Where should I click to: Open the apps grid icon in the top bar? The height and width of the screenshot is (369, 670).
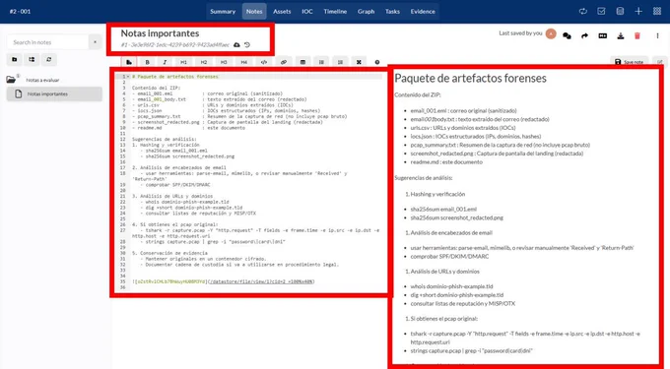(657, 12)
